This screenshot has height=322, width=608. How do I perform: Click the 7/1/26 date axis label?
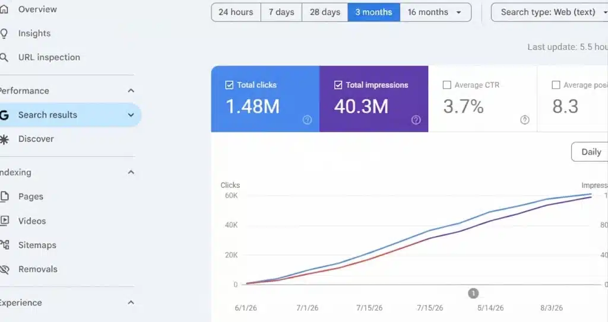(308, 308)
